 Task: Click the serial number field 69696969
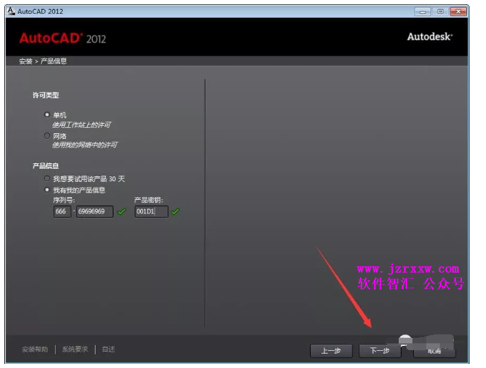[x=95, y=211]
